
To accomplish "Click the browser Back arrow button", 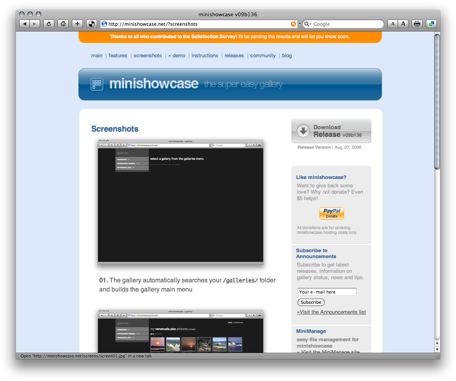I will tap(25, 24).
